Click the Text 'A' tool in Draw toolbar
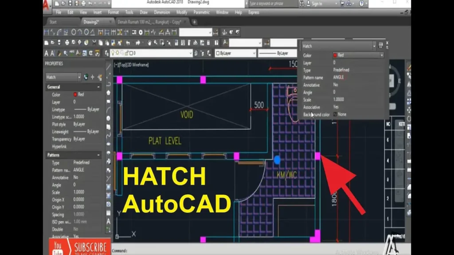 pyautogui.click(x=109, y=221)
